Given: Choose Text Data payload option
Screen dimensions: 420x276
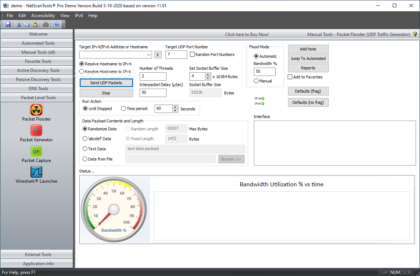Looking at the screenshot, I should click(94, 149).
